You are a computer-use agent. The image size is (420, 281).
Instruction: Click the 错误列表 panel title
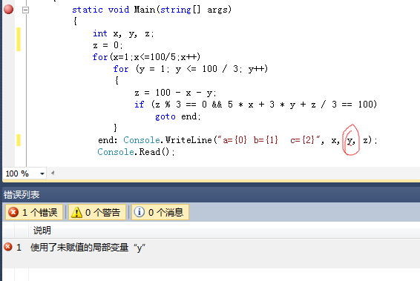[x=22, y=194]
